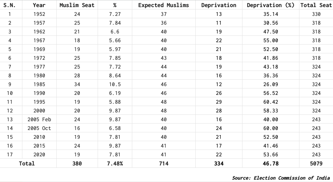The height and width of the screenshot is (182, 333).
Task: Select the total seat sum 5079
Action: 316,163
